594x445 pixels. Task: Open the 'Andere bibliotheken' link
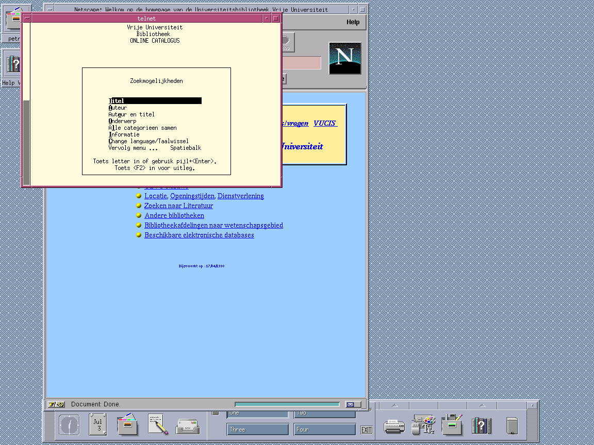click(x=174, y=216)
